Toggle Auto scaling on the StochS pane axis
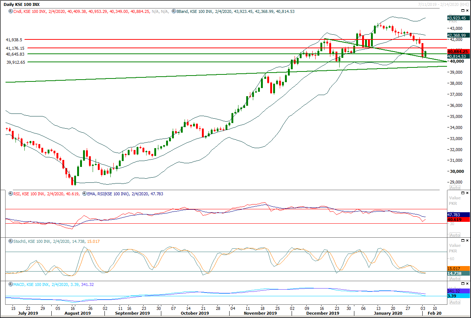The image size is (471, 318). click(455, 279)
